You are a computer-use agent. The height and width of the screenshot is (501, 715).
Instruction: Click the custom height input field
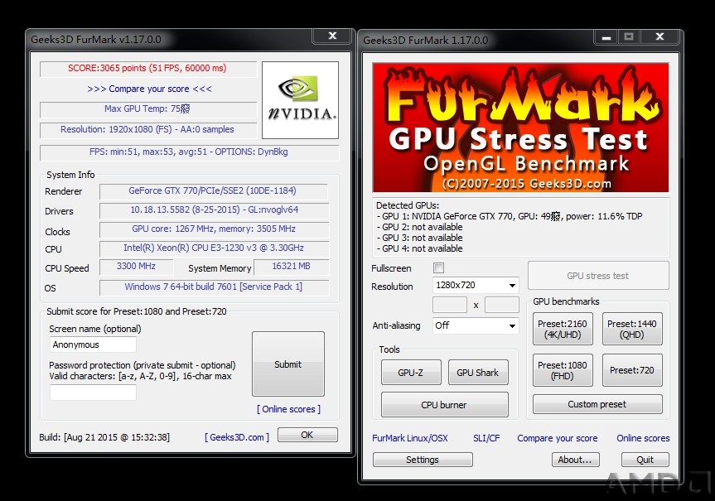coord(501,305)
